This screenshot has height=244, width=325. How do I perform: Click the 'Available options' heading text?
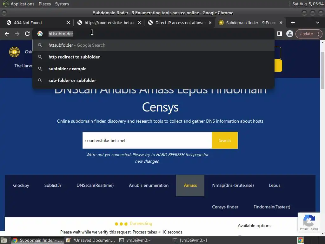tap(254, 226)
